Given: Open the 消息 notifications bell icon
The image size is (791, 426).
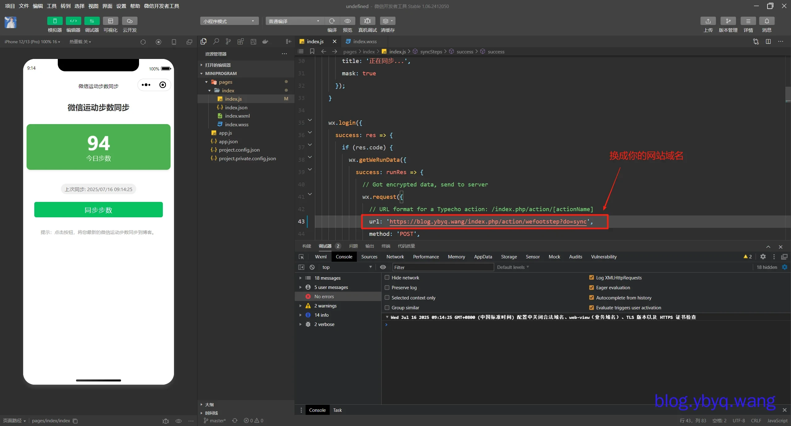Looking at the screenshot, I should coord(767,21).
